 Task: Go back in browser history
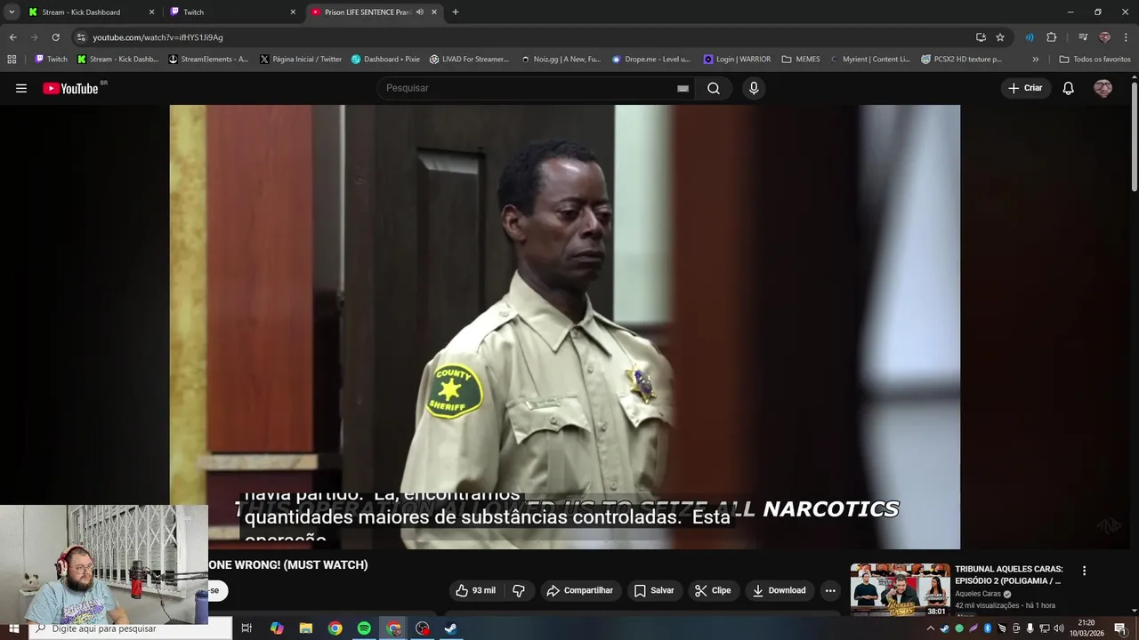(x=12, y=37)
